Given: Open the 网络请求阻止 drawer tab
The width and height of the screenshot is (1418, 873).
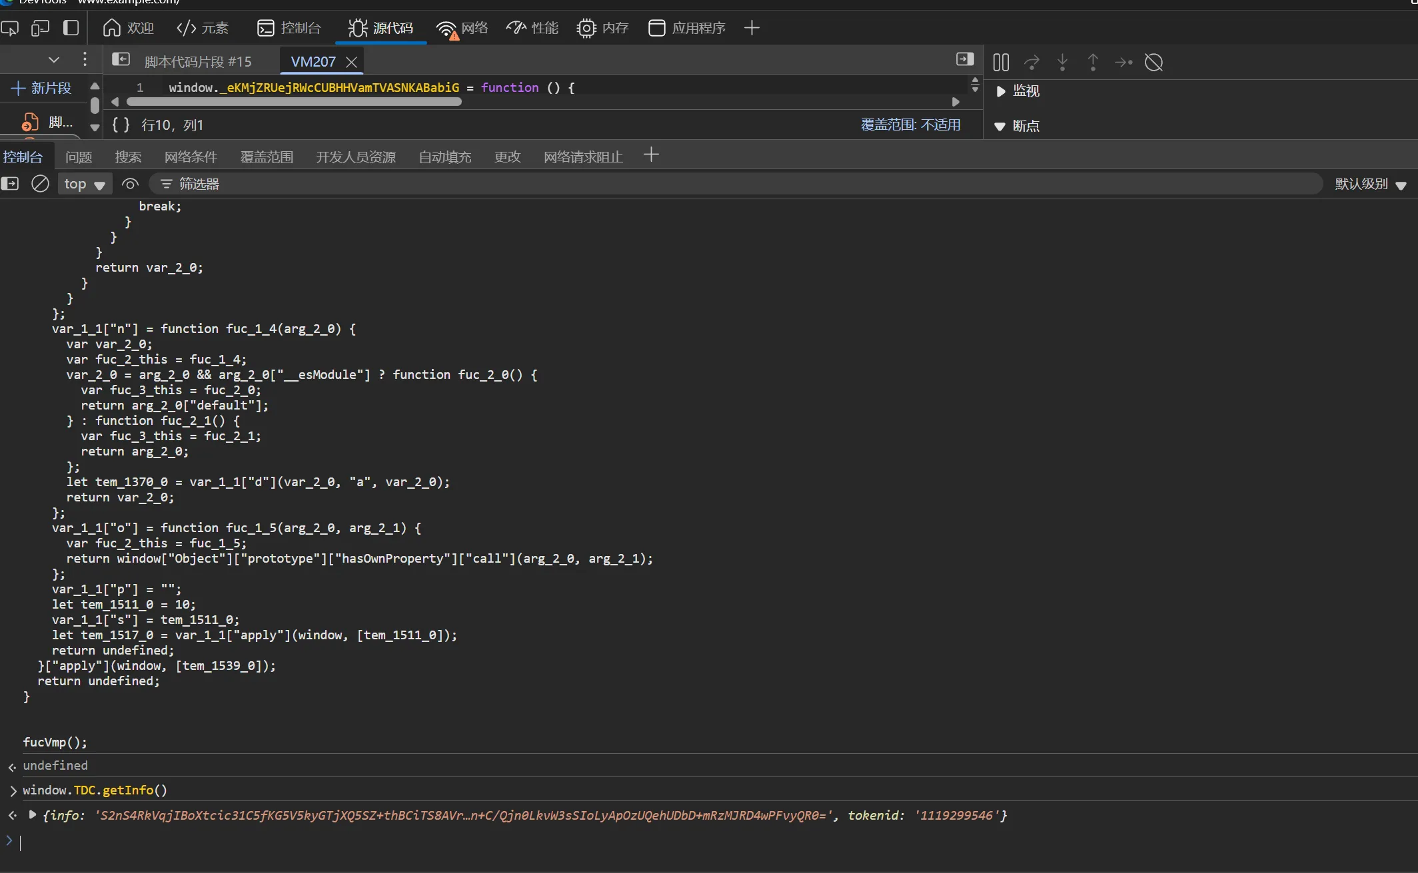Looking at the screenshot, I should click(x=583, y=157).
